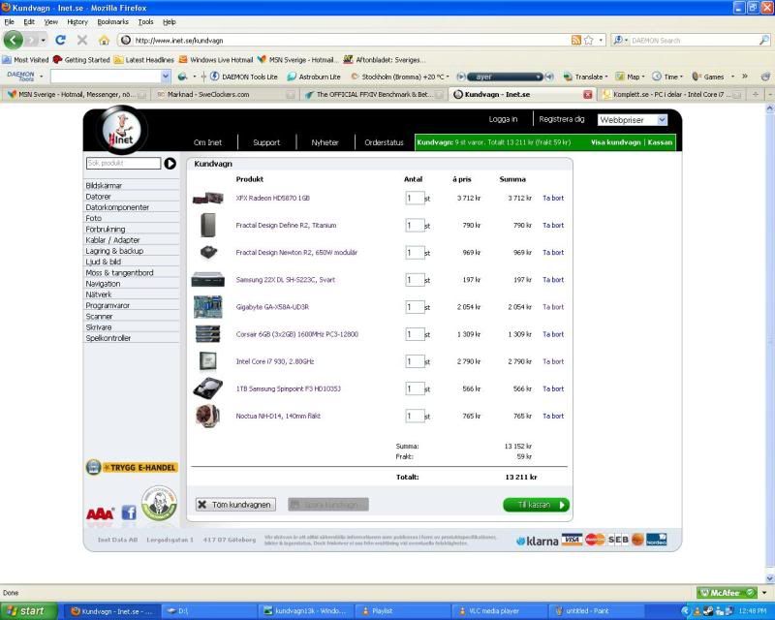Open the Bookmarks menu
The width and height of the screenshot is (775, 620).
(x=112, y=21)
